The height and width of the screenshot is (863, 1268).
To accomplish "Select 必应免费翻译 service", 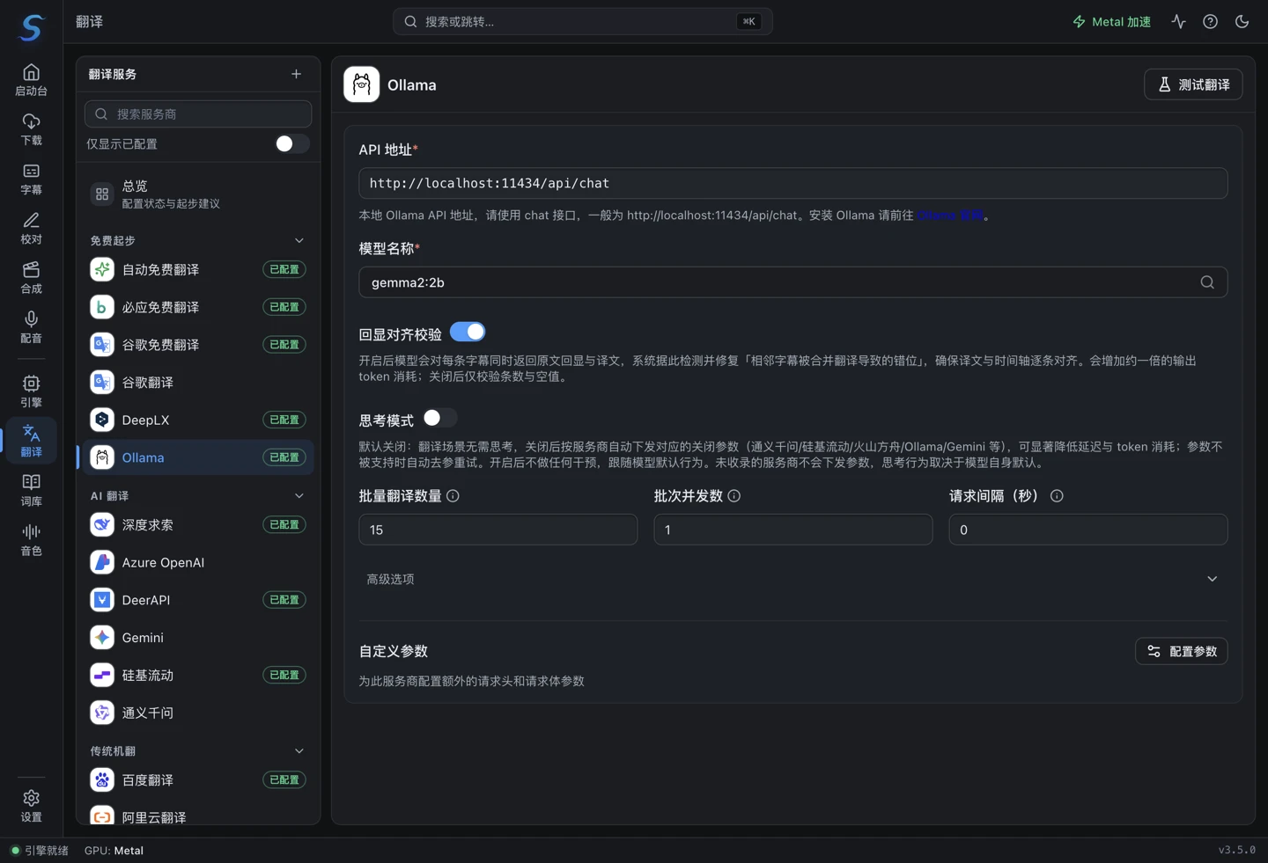I will [x=198, y=307].
